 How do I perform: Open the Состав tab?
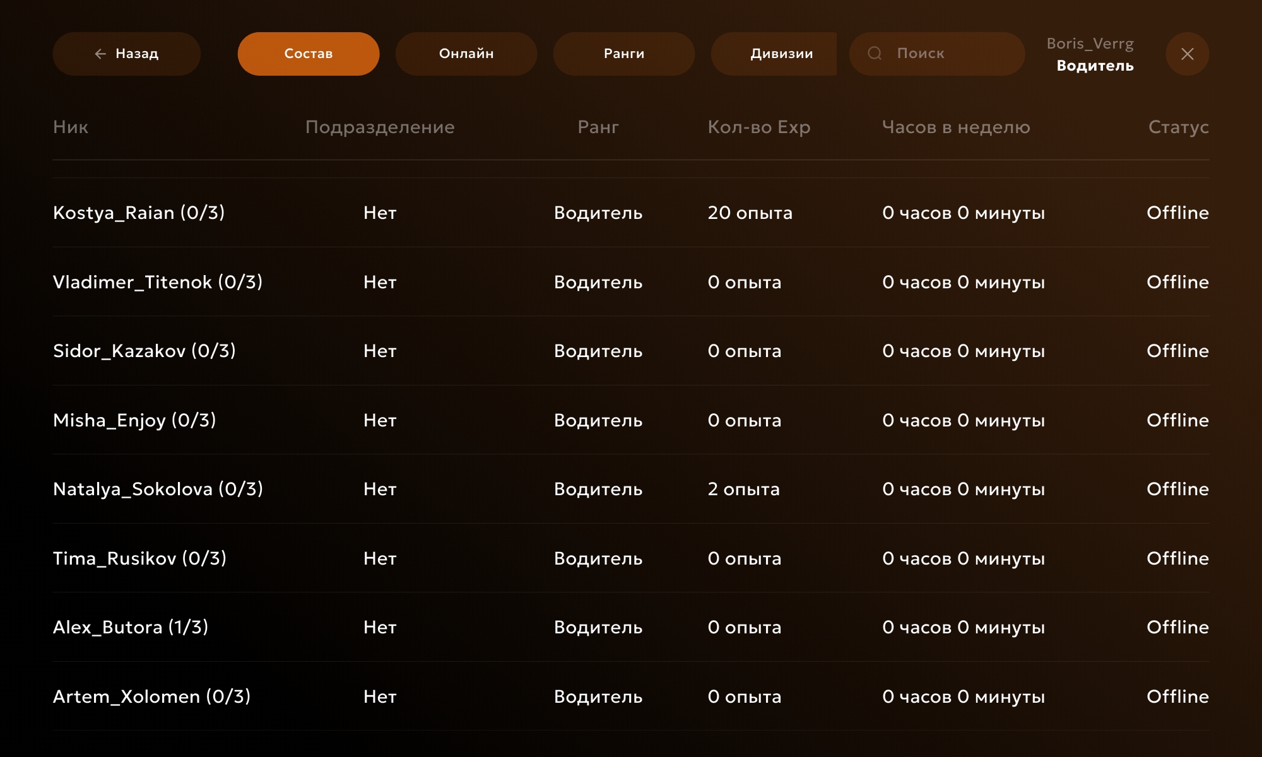[308, 54]
